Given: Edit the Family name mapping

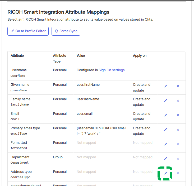Looking at the screenshot, I should (x=166, y=101).
